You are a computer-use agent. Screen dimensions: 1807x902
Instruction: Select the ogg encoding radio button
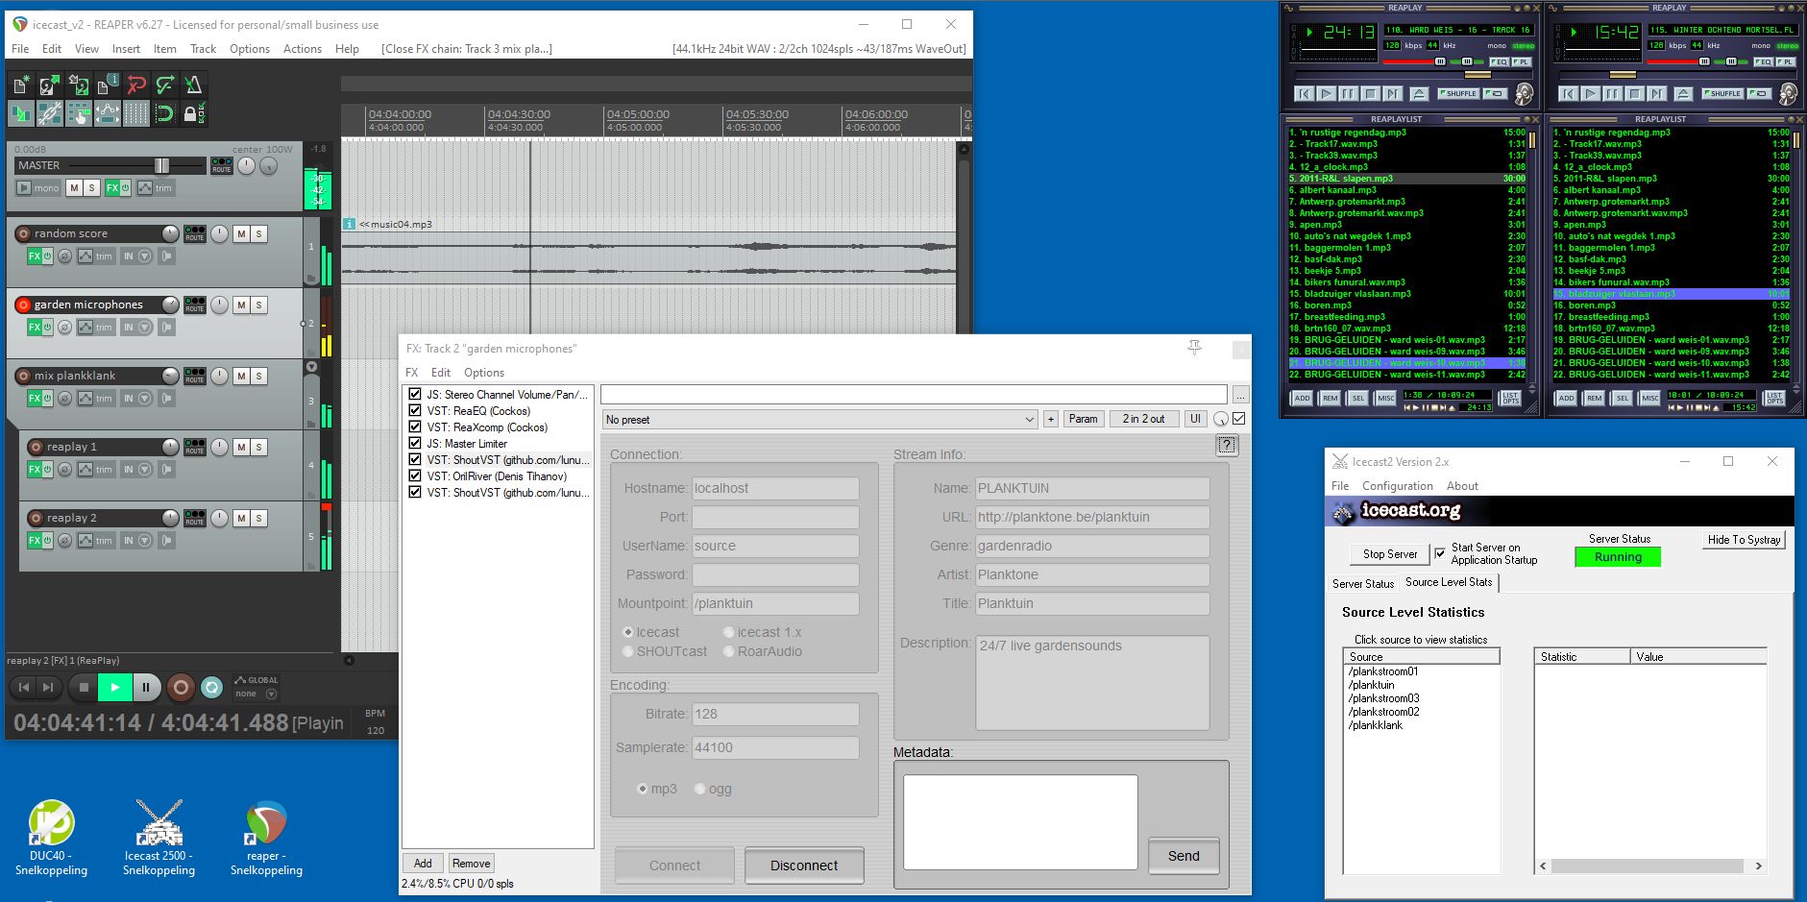[699, 789]
